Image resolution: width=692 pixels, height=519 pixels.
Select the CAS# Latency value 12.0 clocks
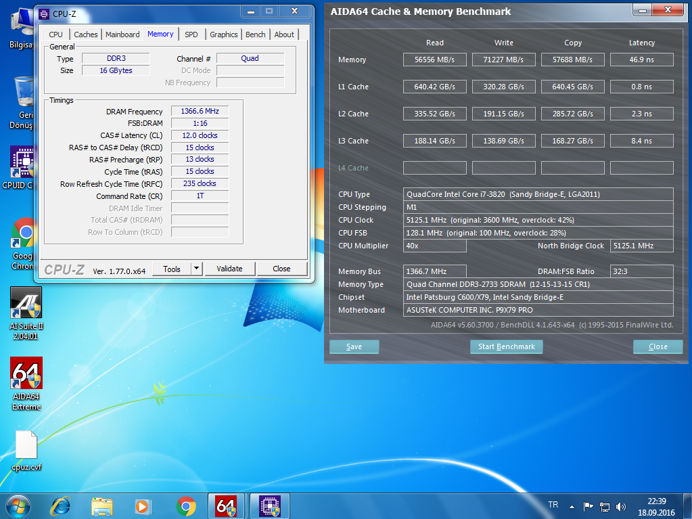pyautogui.click(x=200, y=135)
